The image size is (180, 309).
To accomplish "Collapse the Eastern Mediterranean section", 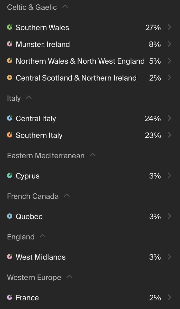I will pyautogui.click(x=93, y=155).
